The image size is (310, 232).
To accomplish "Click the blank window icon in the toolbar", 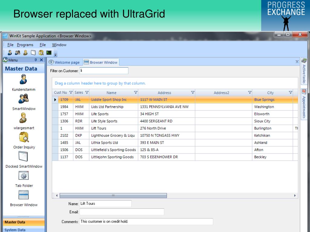I will coord(33,53).
